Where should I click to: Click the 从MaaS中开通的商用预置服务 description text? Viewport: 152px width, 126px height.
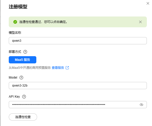pyautogui.click(x=30, y=68)
